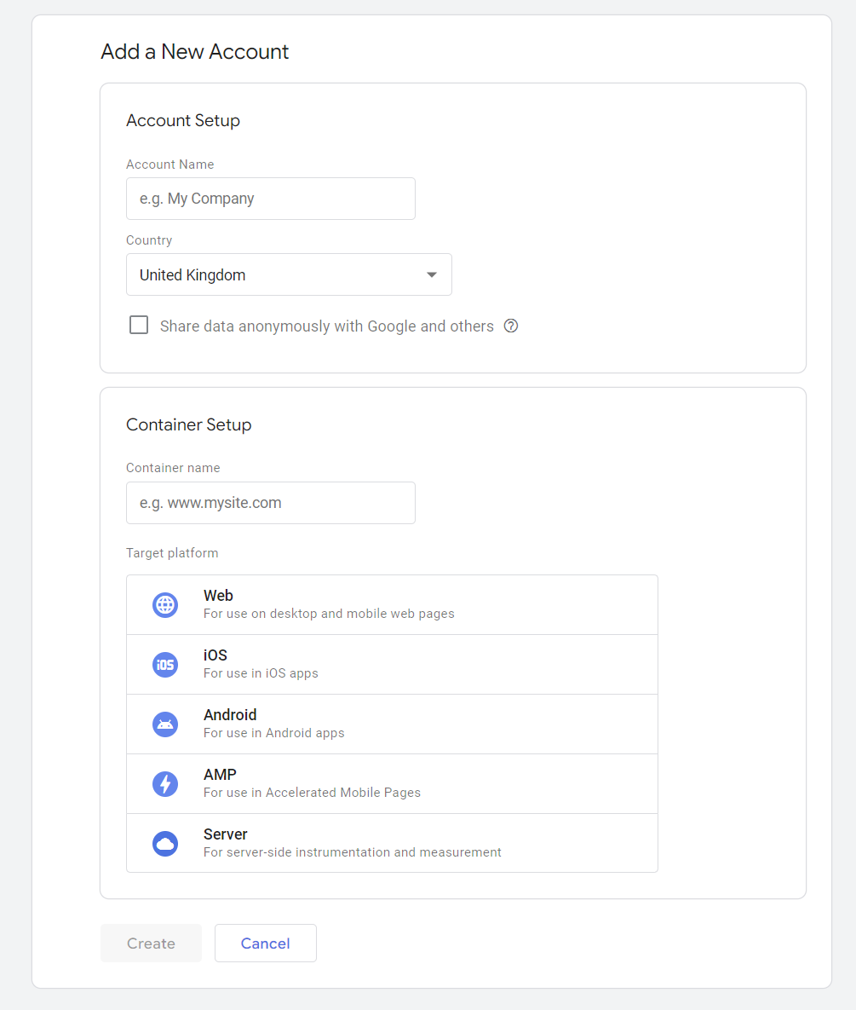Open the Country dropdown

tap(289, 274)
